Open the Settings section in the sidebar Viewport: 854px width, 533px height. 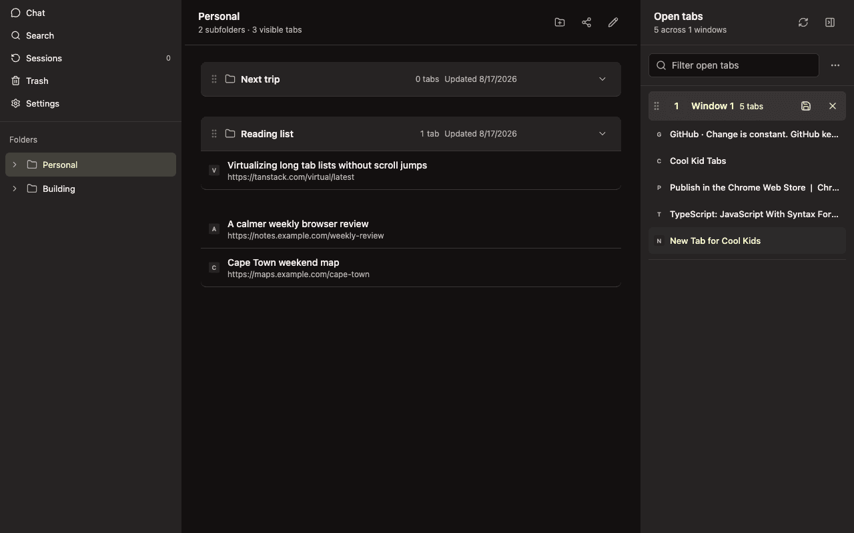point(91,103)
